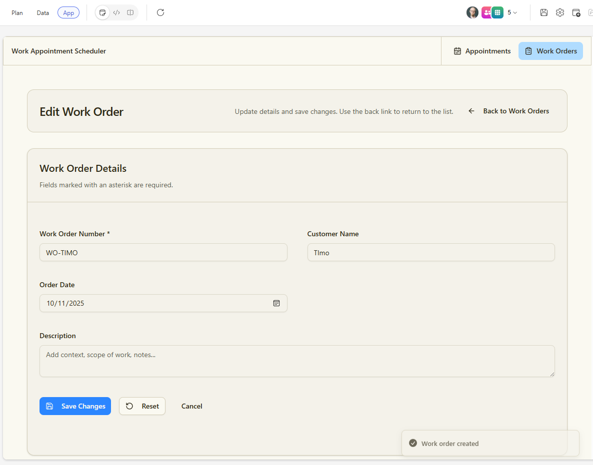The height and width of the screenshot is (465, 593).
Task: Open the Data tab
Action: 43,12
